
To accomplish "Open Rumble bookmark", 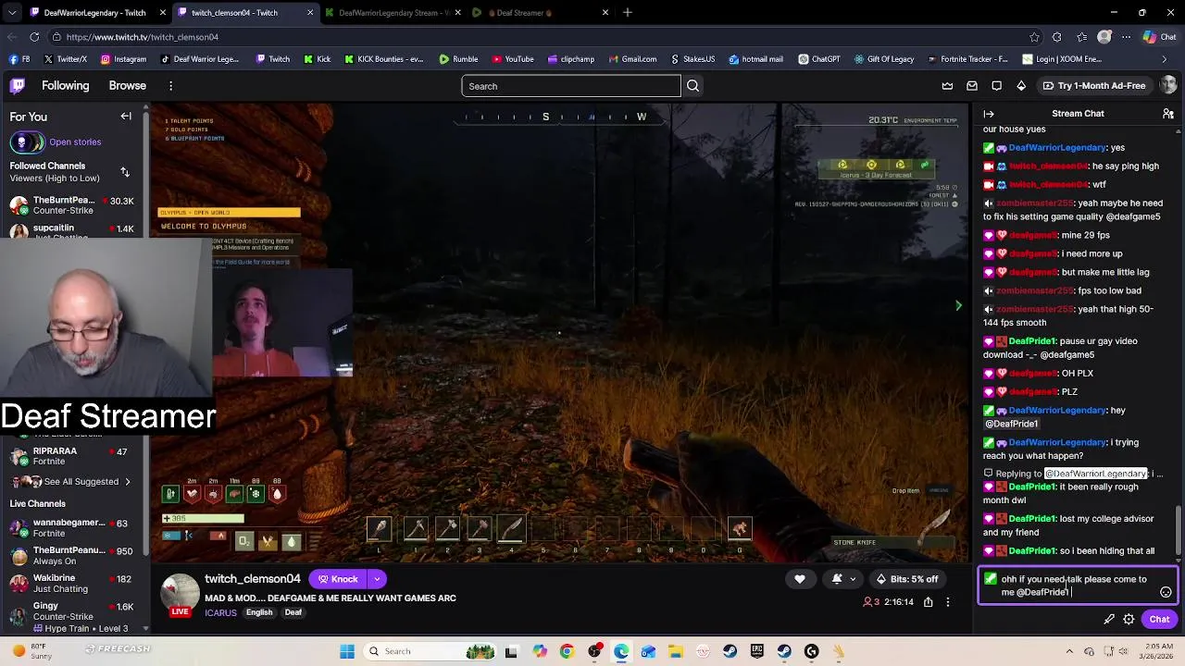I will tap(458, 59).
